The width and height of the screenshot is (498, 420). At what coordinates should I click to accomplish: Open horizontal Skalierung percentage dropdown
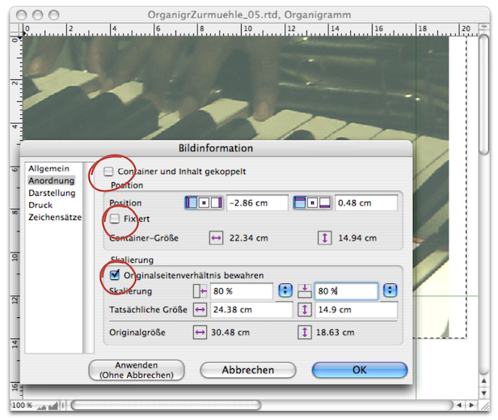[x=285, y=291]
